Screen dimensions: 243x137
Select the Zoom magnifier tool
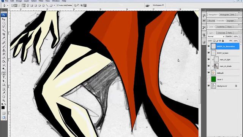[4, 100]
